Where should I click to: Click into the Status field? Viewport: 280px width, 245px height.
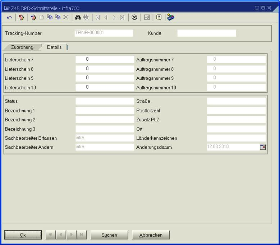(105, 101)
